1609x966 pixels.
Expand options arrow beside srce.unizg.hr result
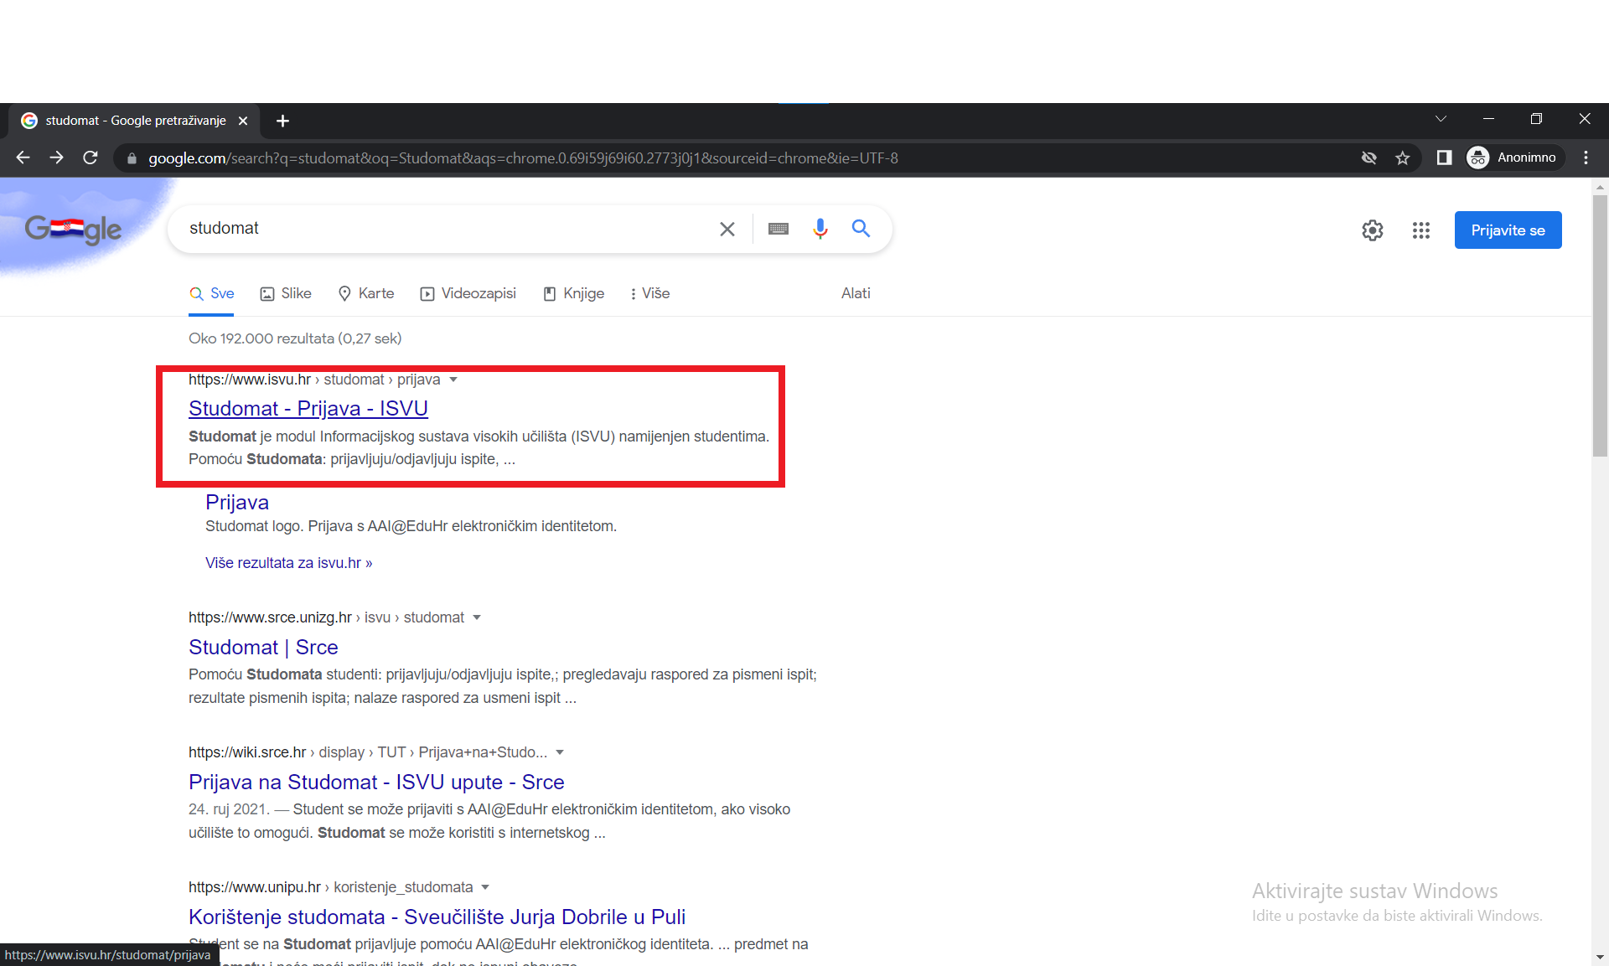click(x=477, y=617)
